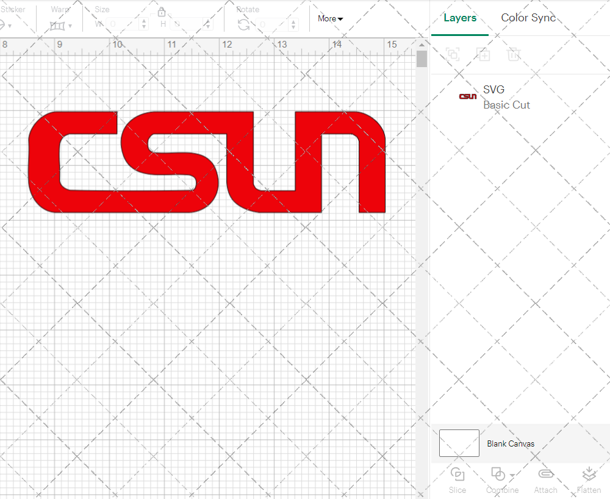610x499 pixels.
Task: Switch to the Color Sync tab
Action: [528, 18]
